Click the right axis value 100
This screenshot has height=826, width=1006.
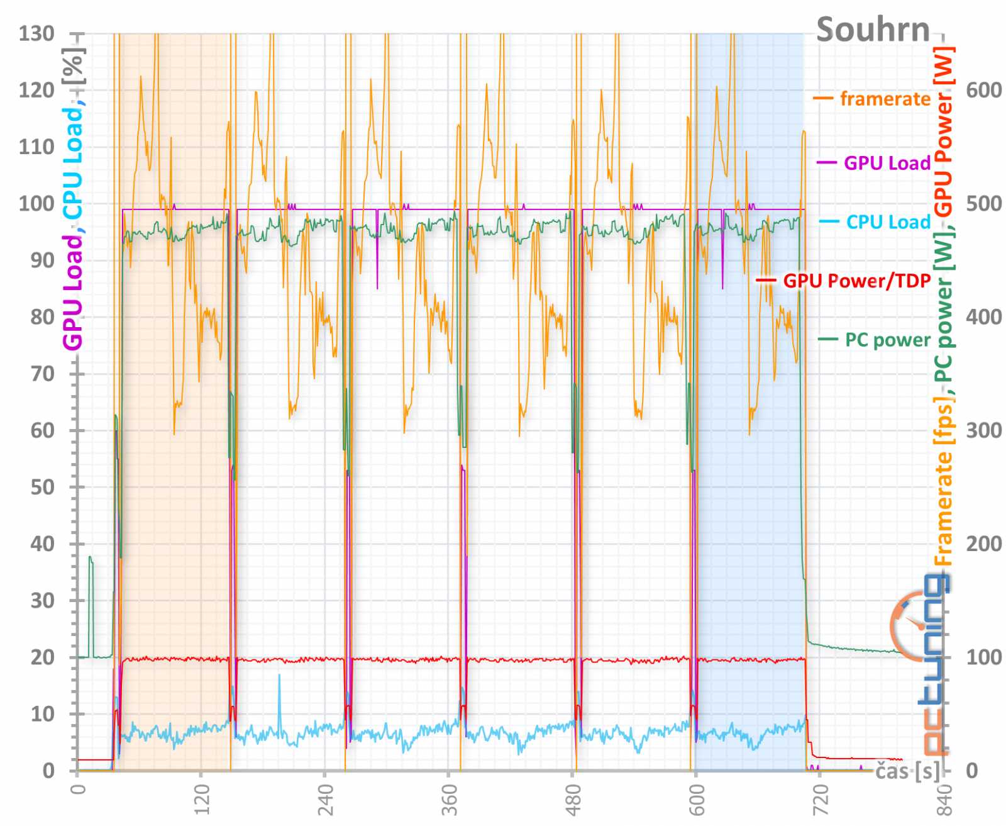point(984,657)
